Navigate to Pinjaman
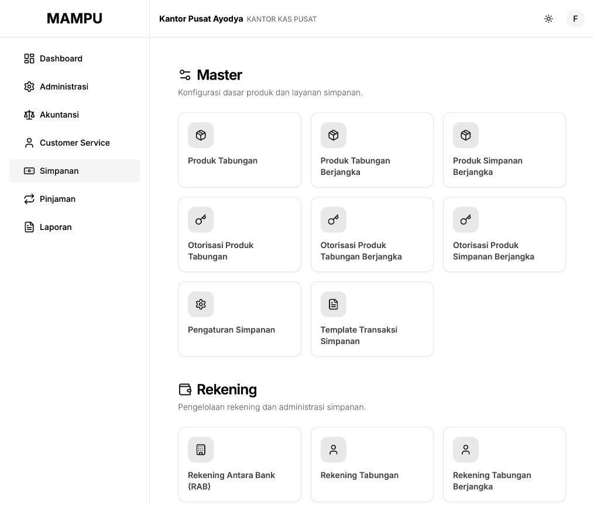 coord(75,199)
